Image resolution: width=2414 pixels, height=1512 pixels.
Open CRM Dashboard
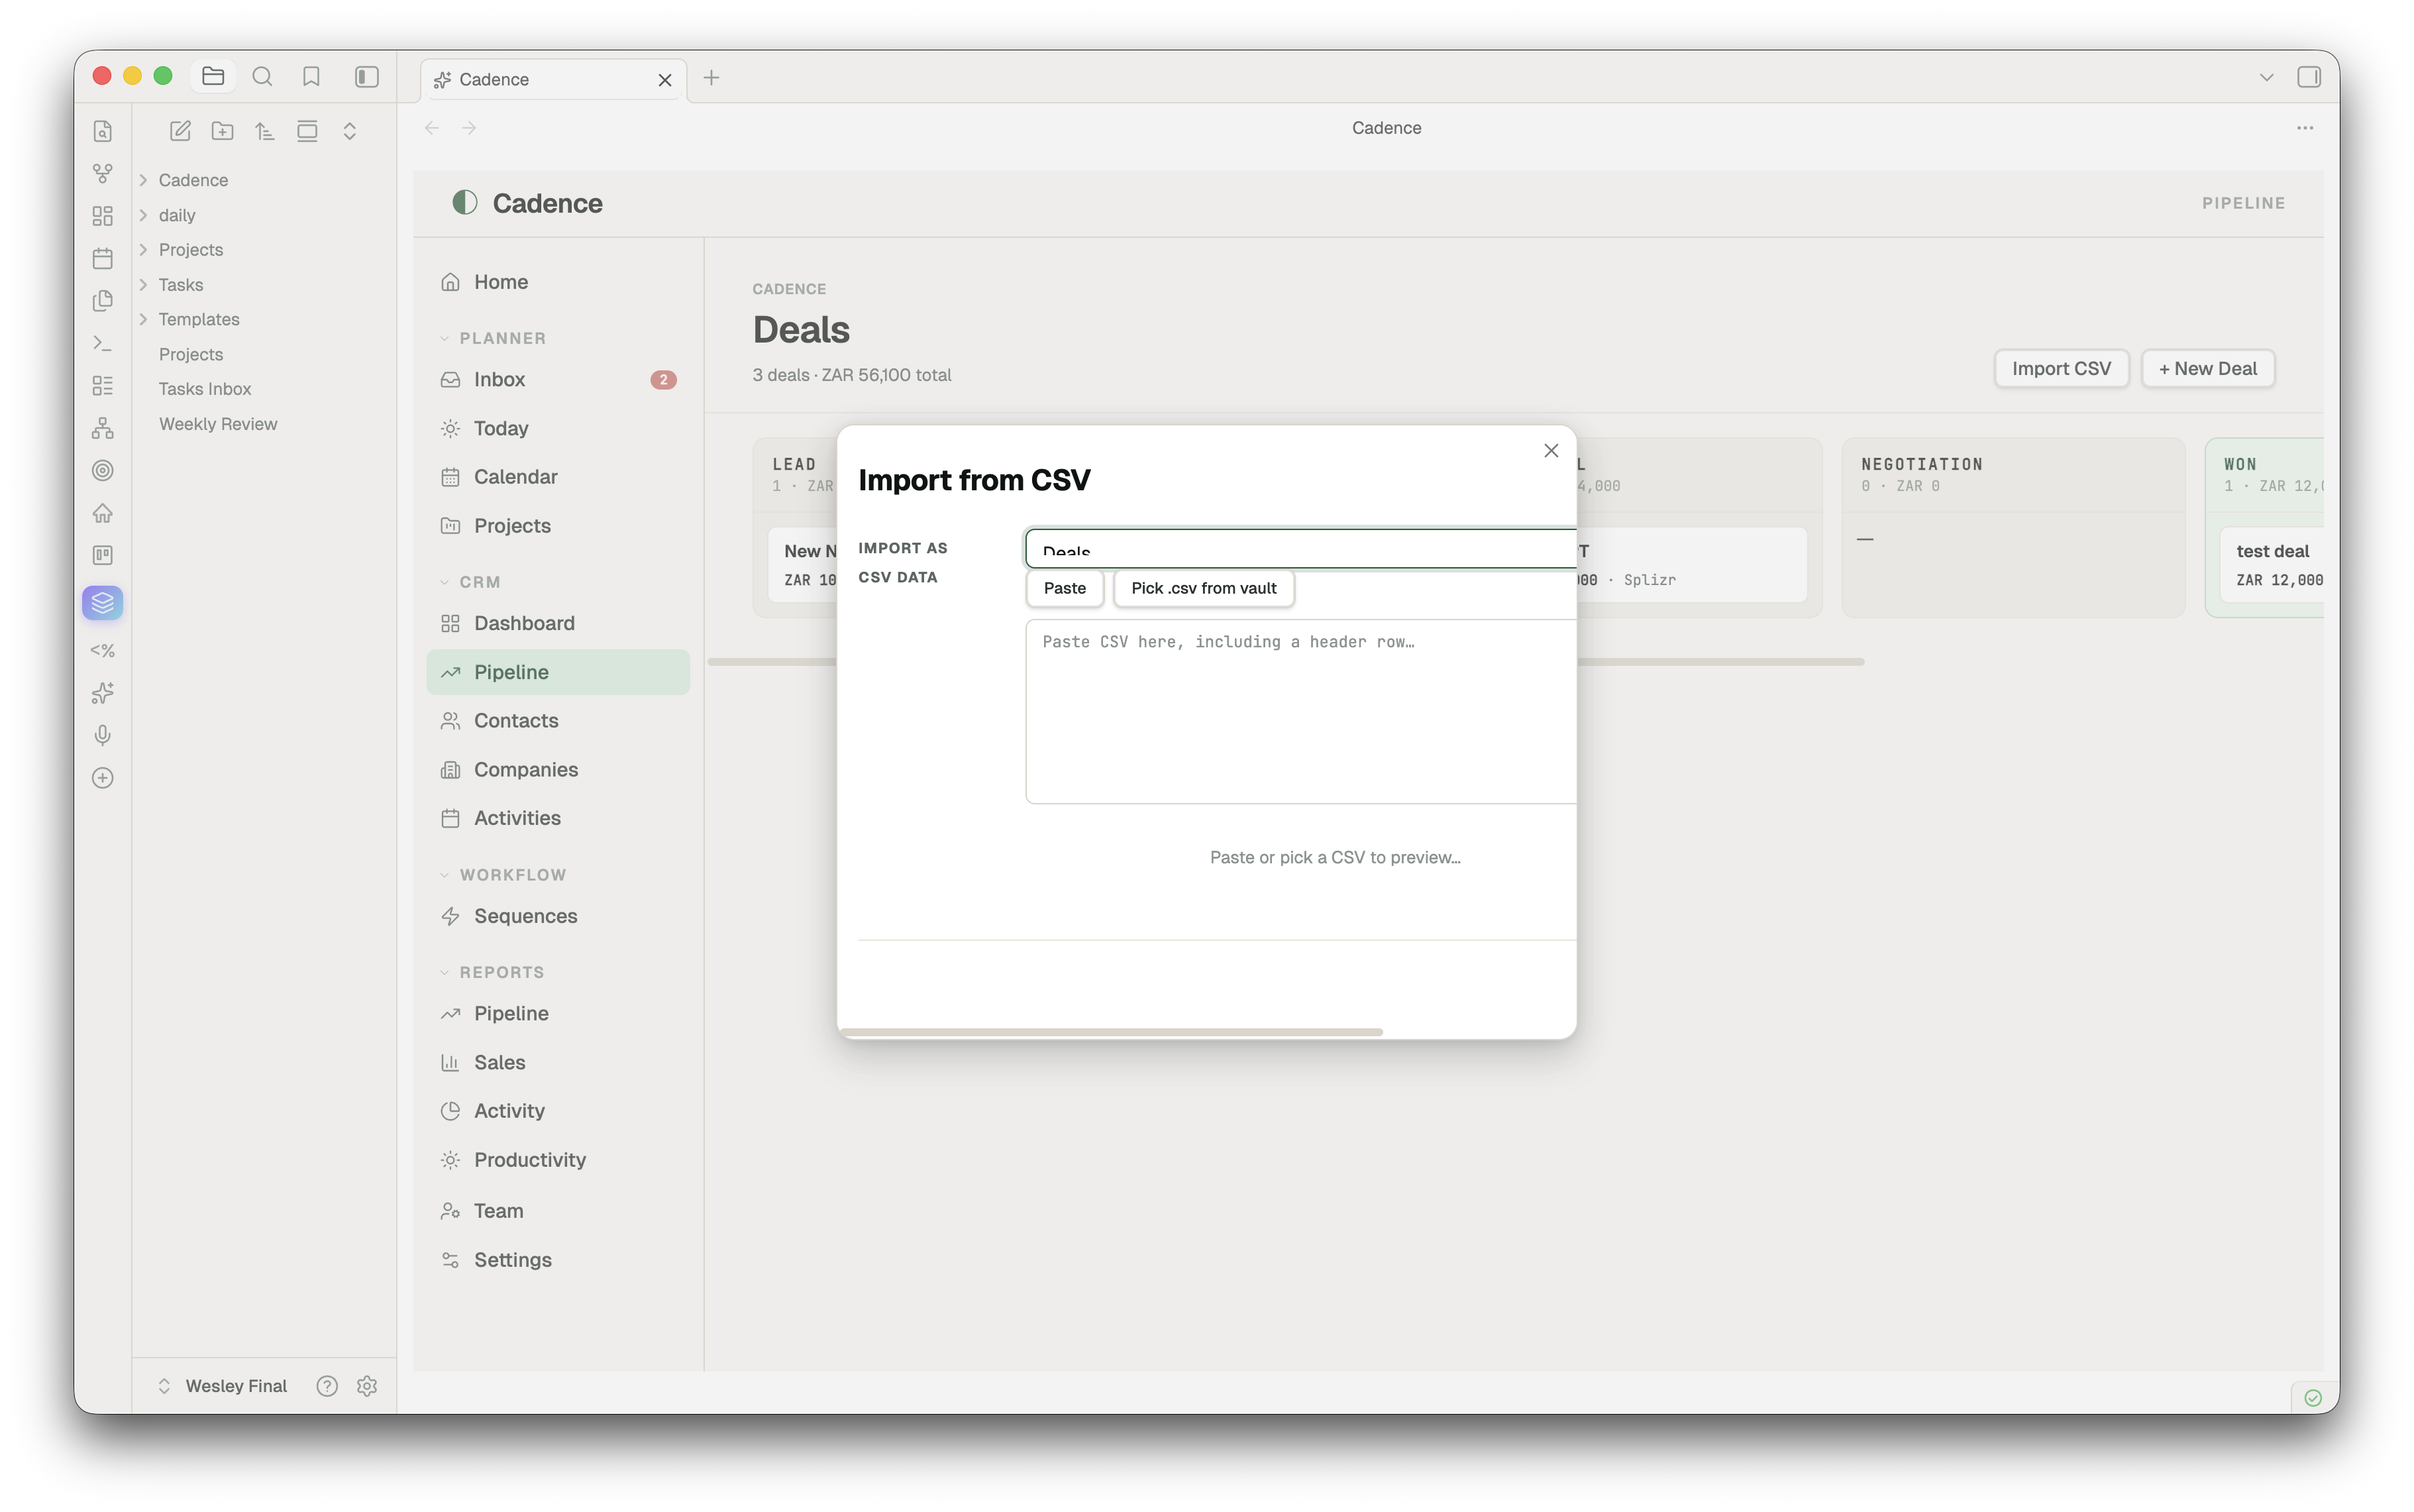(x=558, y=623)
